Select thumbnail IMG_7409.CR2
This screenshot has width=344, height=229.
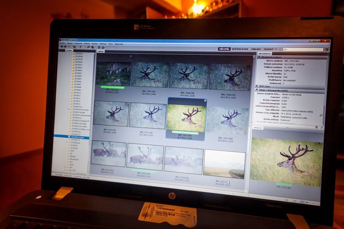[x=229, y=77]
